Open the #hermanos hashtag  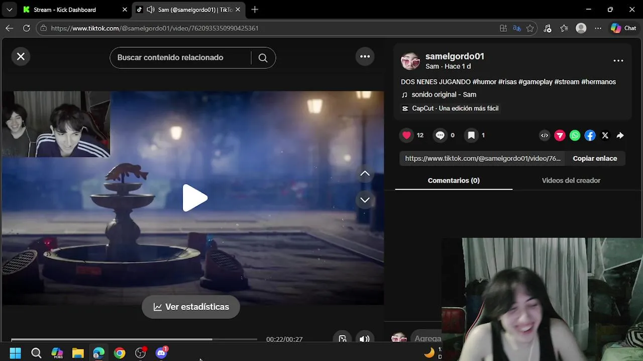[x=598, y=82]
